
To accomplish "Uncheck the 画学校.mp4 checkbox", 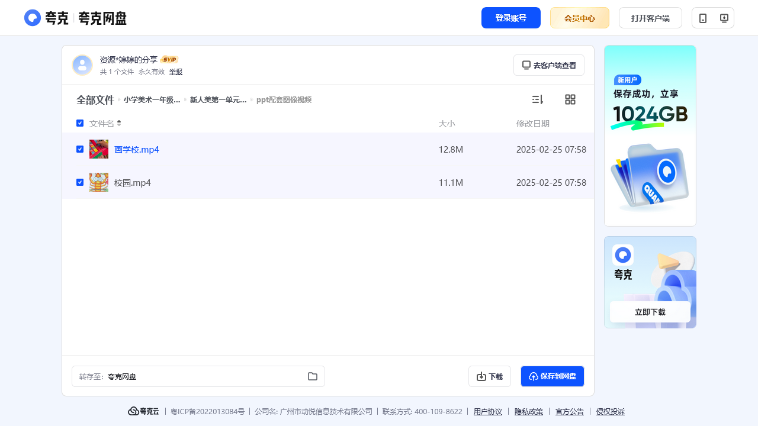I will [x=80, y=149].
